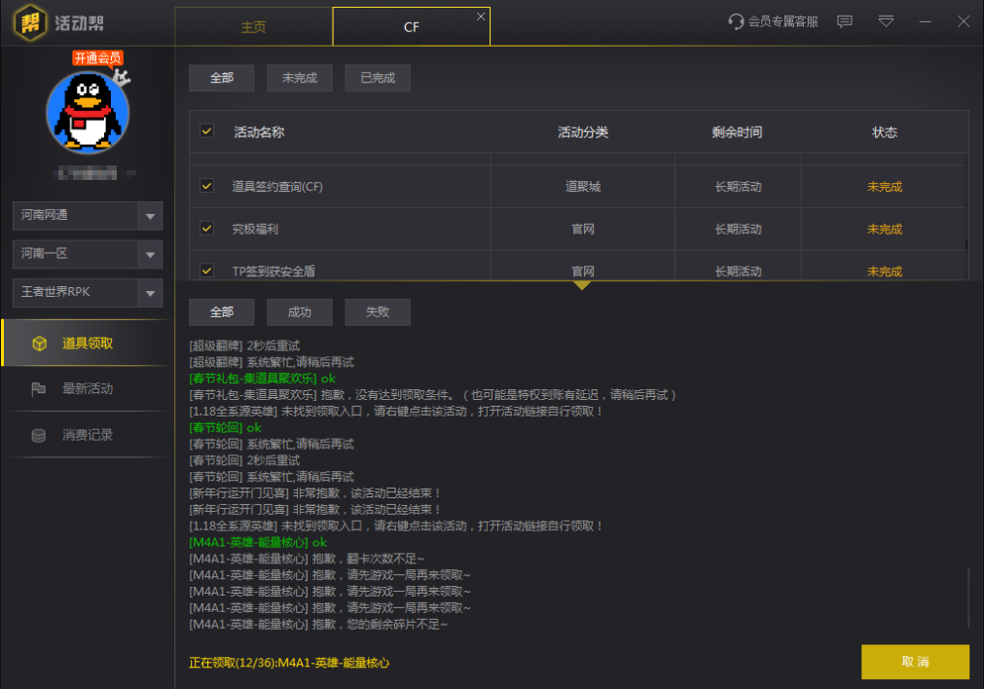Open 道具领取 in the sidebar
The height and width of the screenshot is (689, 984).
(x=88, y=344)
